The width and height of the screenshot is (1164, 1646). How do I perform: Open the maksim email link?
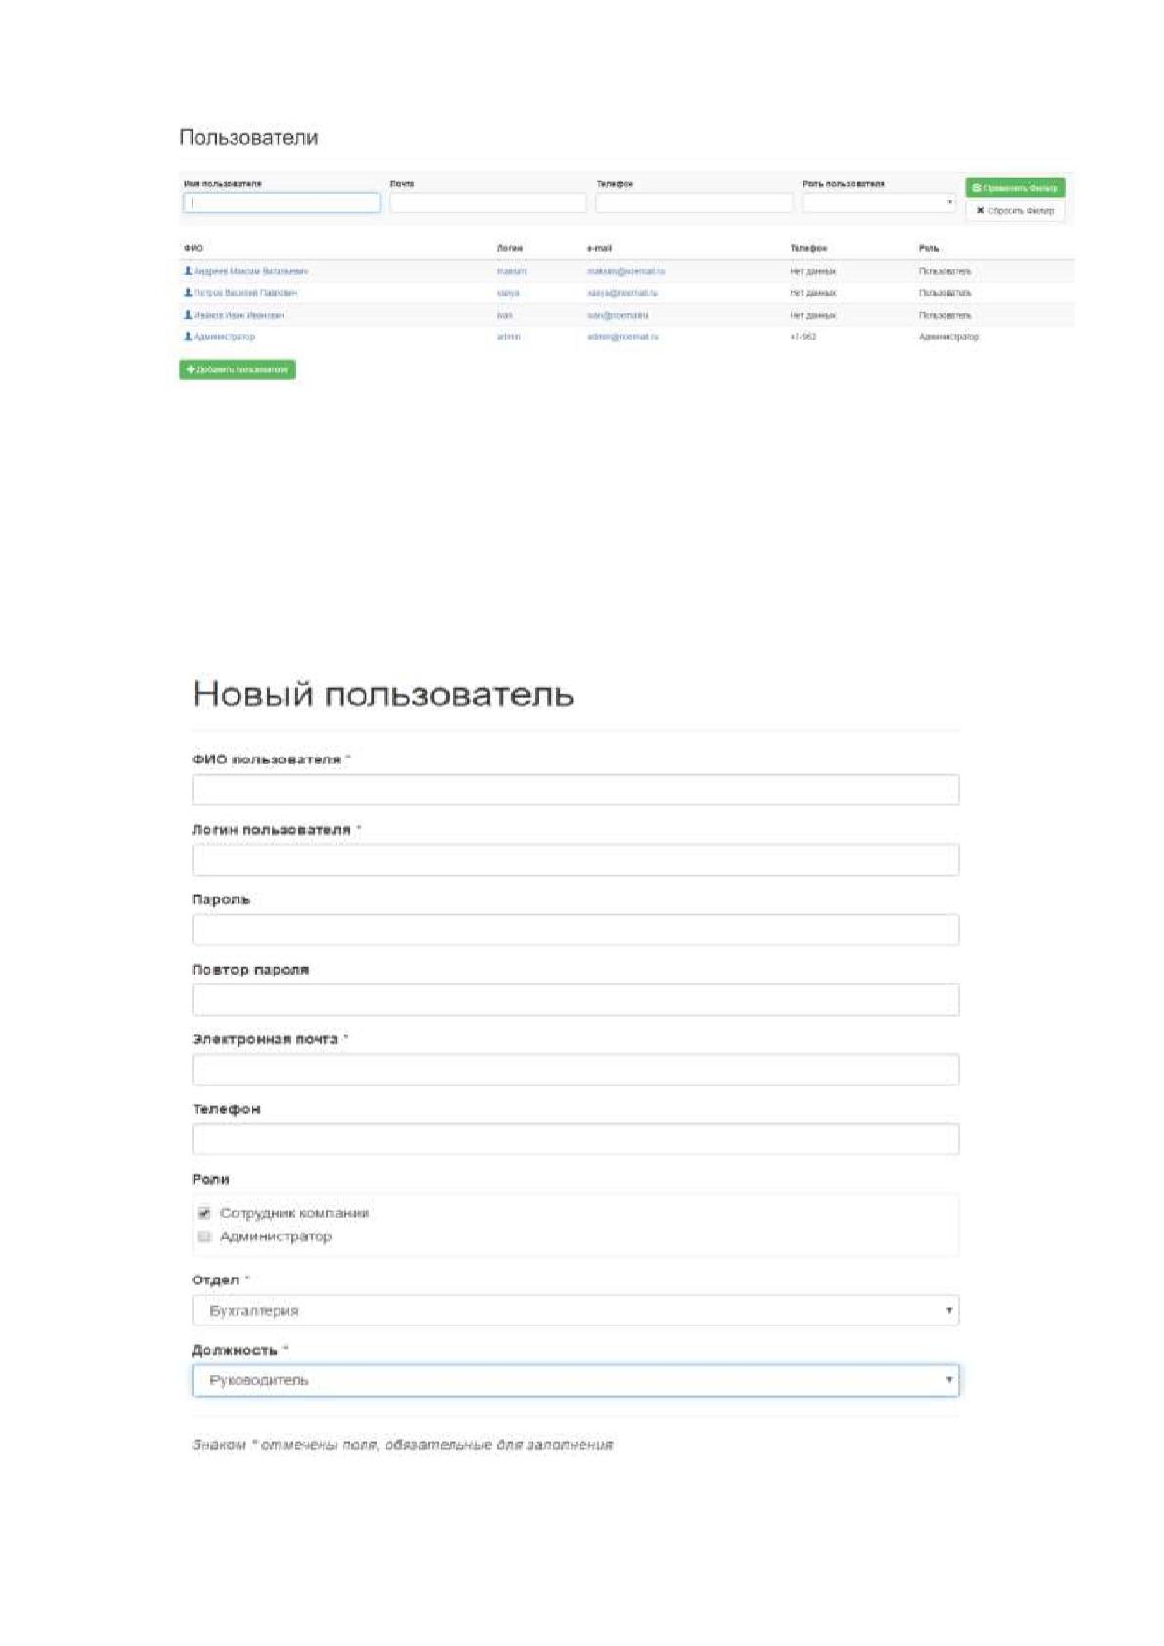pyautogui.click(x=625, y=271)
